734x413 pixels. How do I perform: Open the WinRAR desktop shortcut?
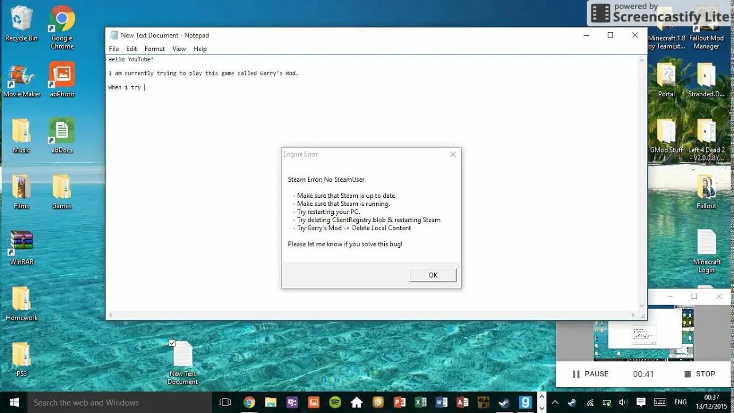click(22, 248)
